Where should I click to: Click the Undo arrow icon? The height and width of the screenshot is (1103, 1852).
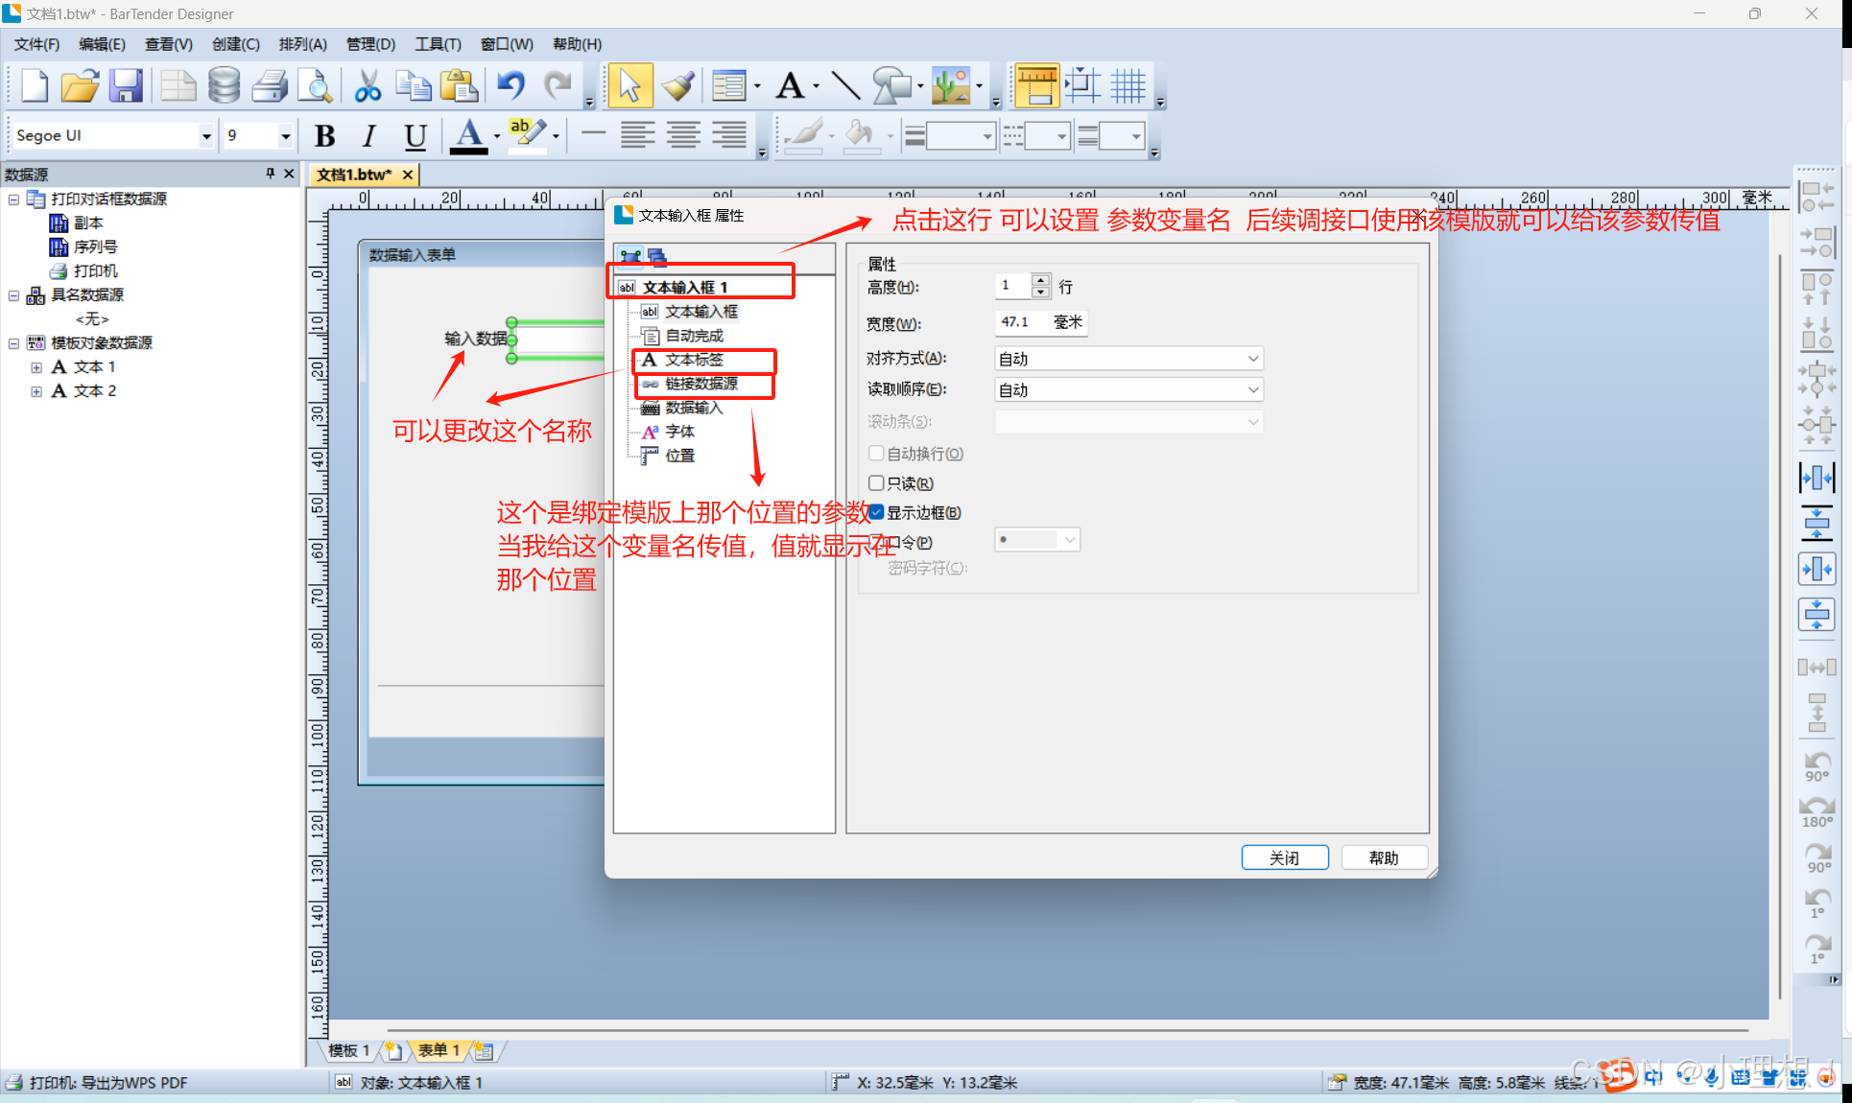(510, 86)
